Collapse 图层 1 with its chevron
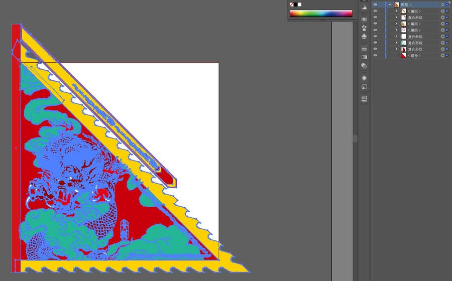Screen dimensions: 452x281 click(x=390, y=5)
